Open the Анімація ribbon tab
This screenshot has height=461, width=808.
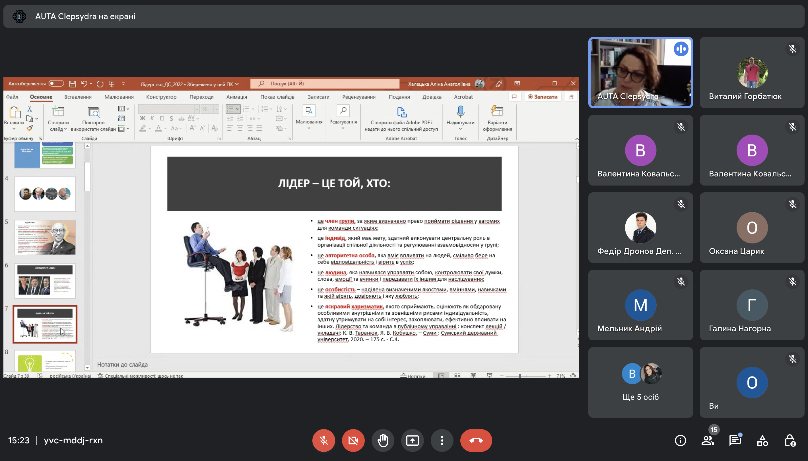point(236,97)
